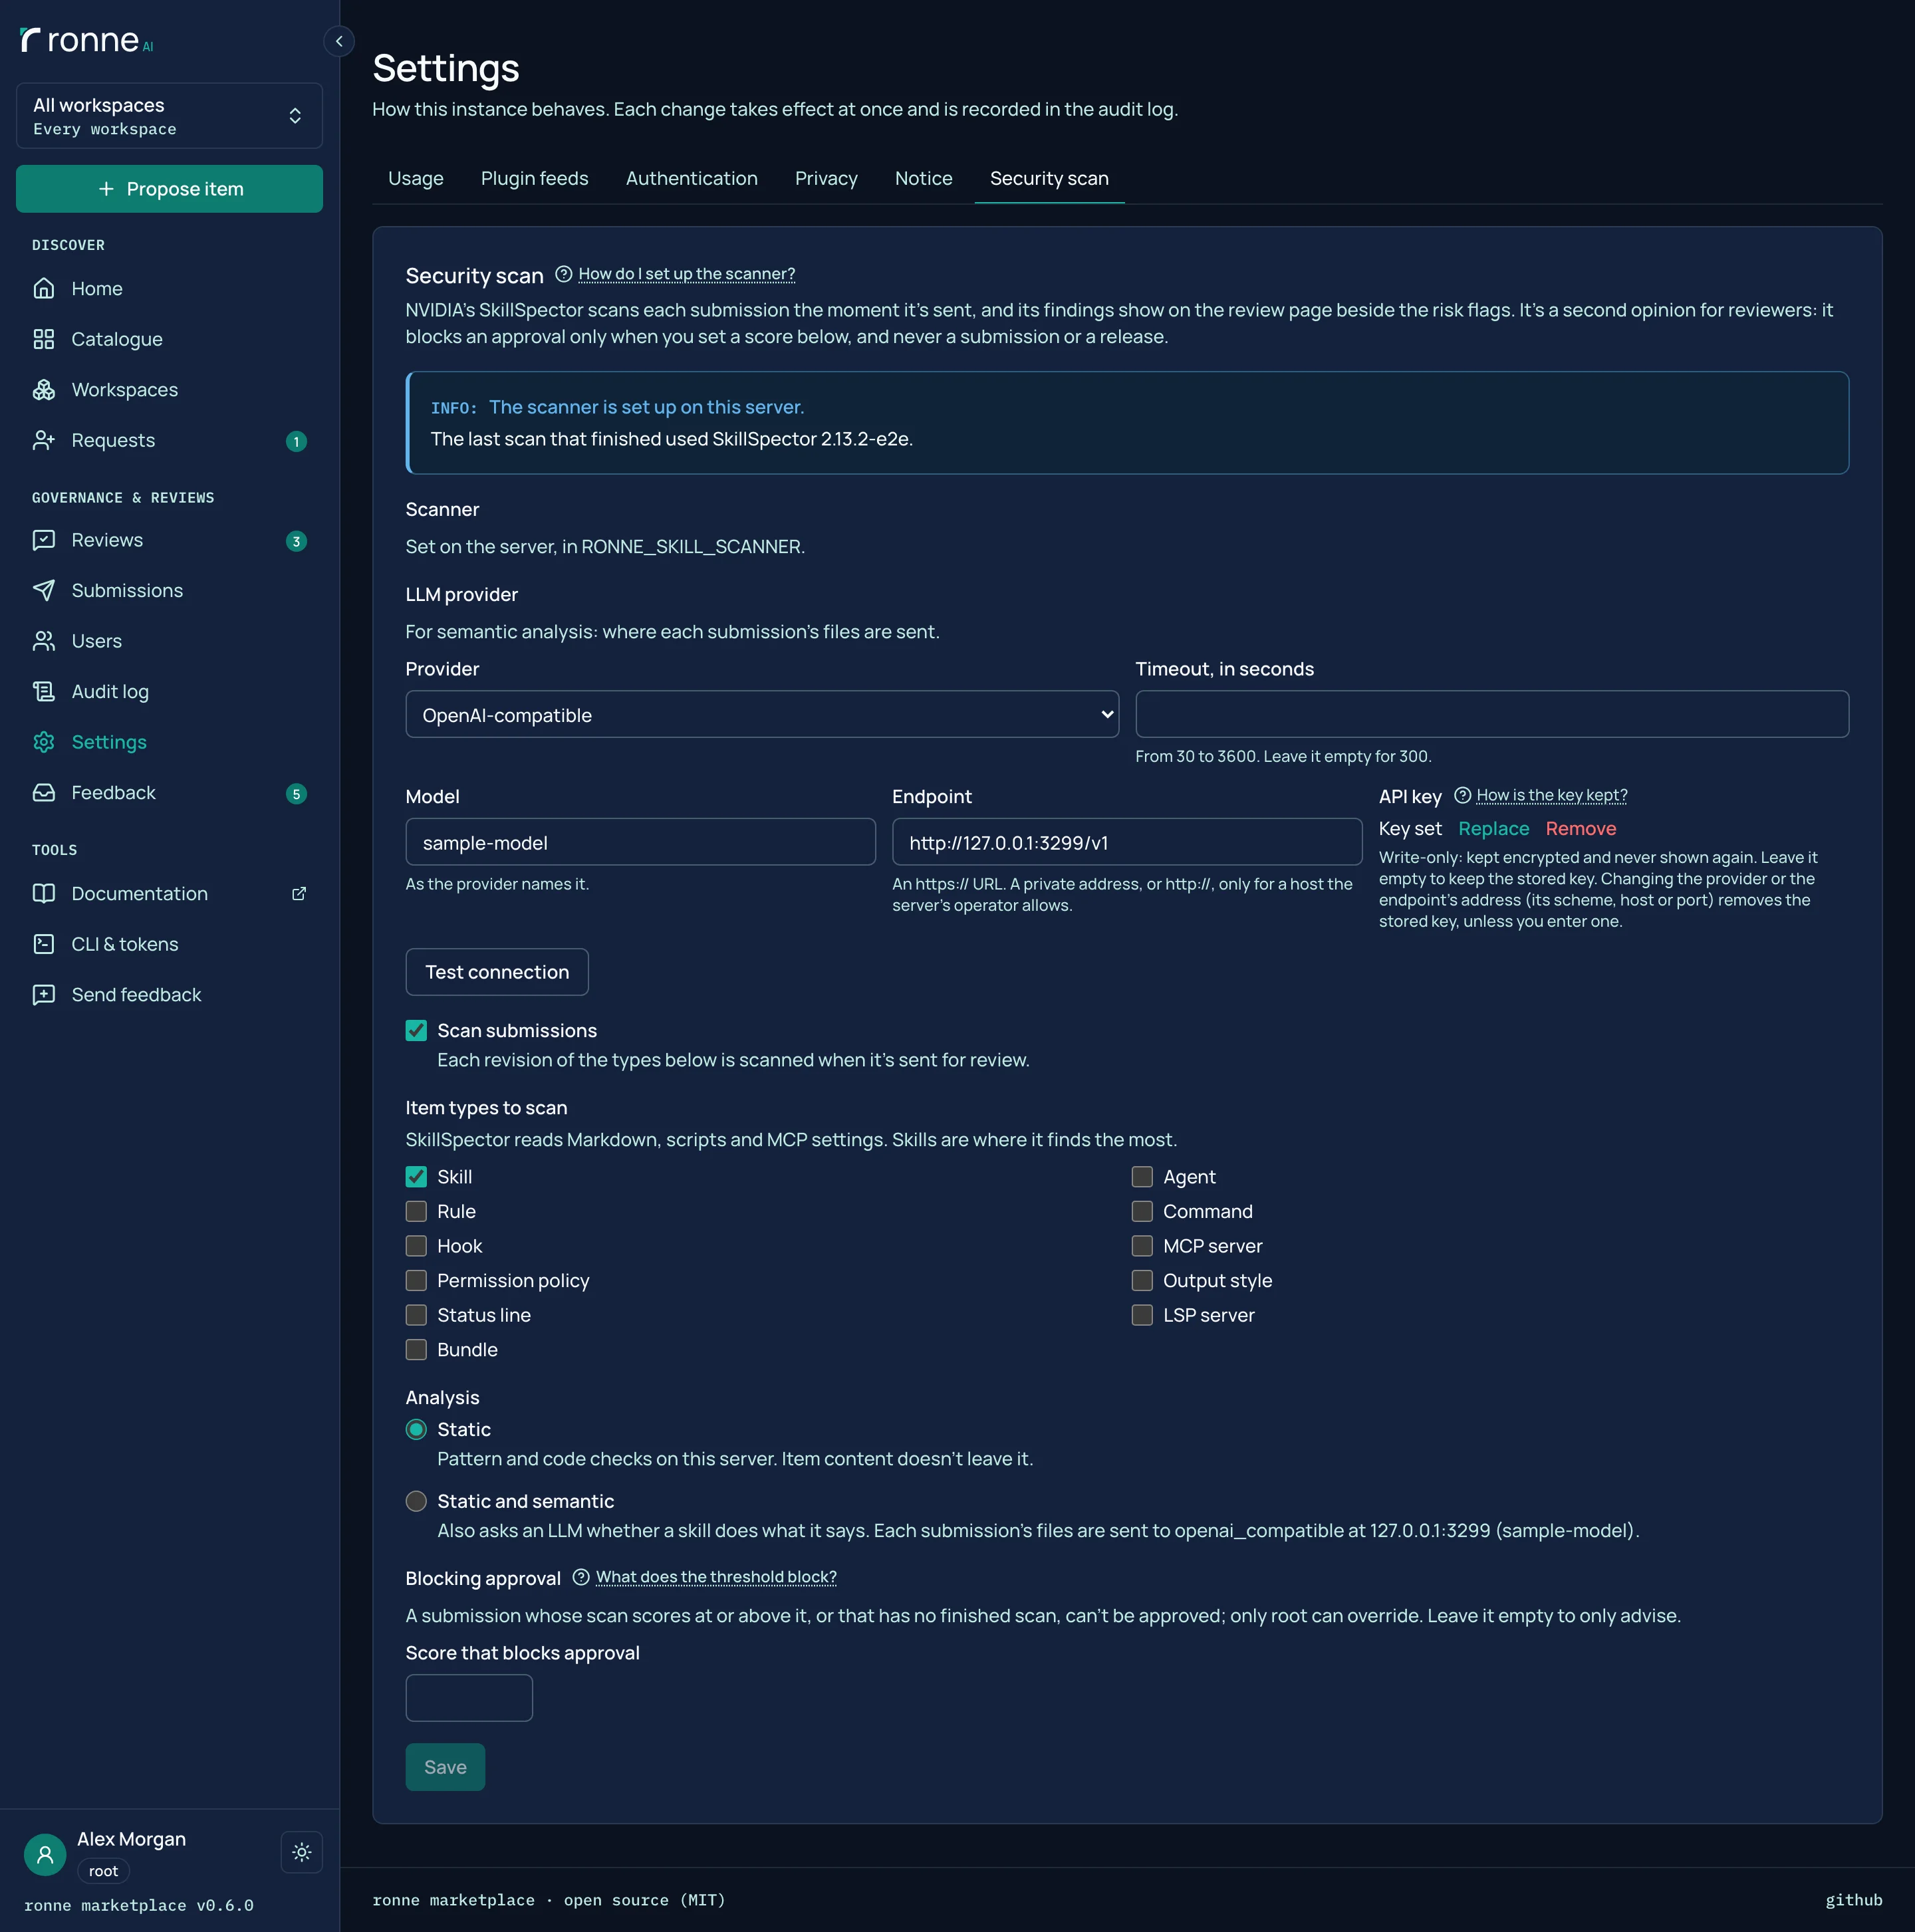Tick the Hook checkbox
The width and height of the screenshot is (1915, 1932).
[x=416, y=1246]
